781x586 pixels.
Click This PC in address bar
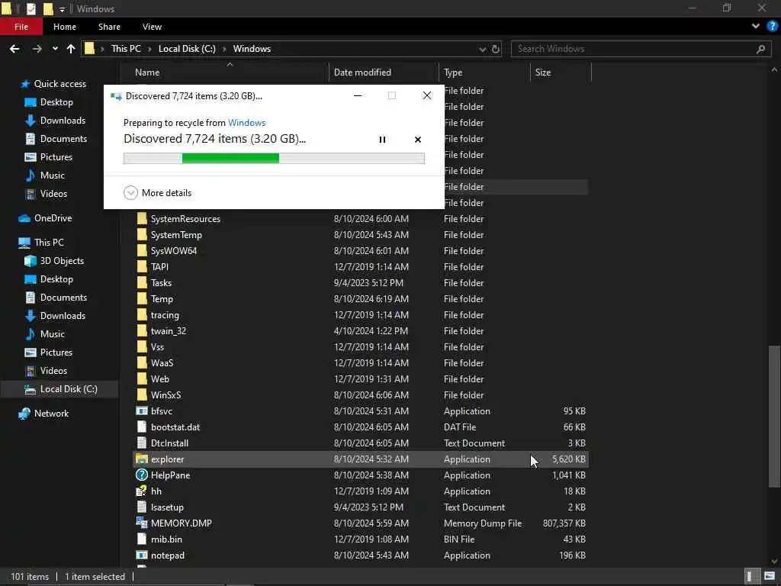126,49
